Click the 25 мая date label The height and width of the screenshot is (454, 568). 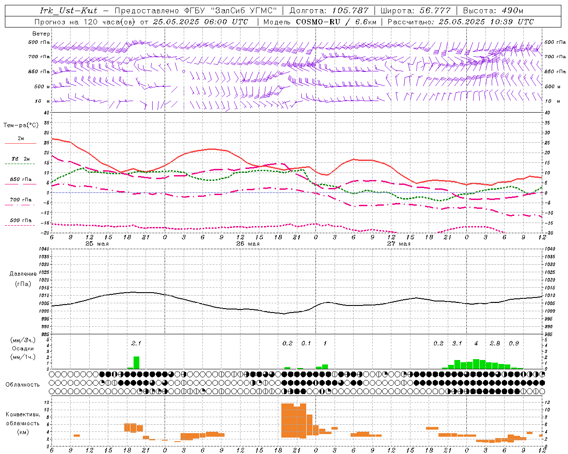coord(97,244)
